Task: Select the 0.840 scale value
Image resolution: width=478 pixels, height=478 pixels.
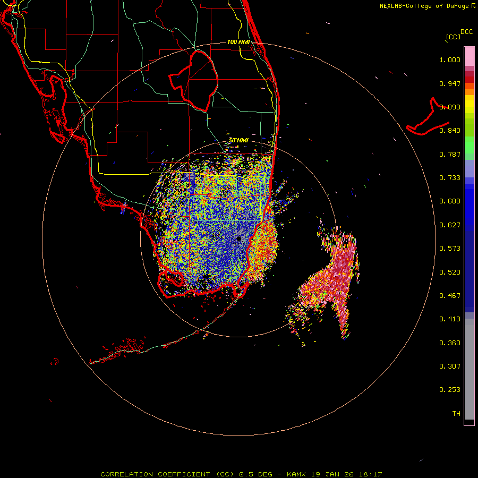Action: (x=450, y=131)
